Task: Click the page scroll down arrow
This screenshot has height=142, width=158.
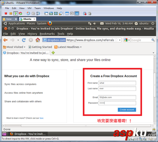Action: coord(155,123)
